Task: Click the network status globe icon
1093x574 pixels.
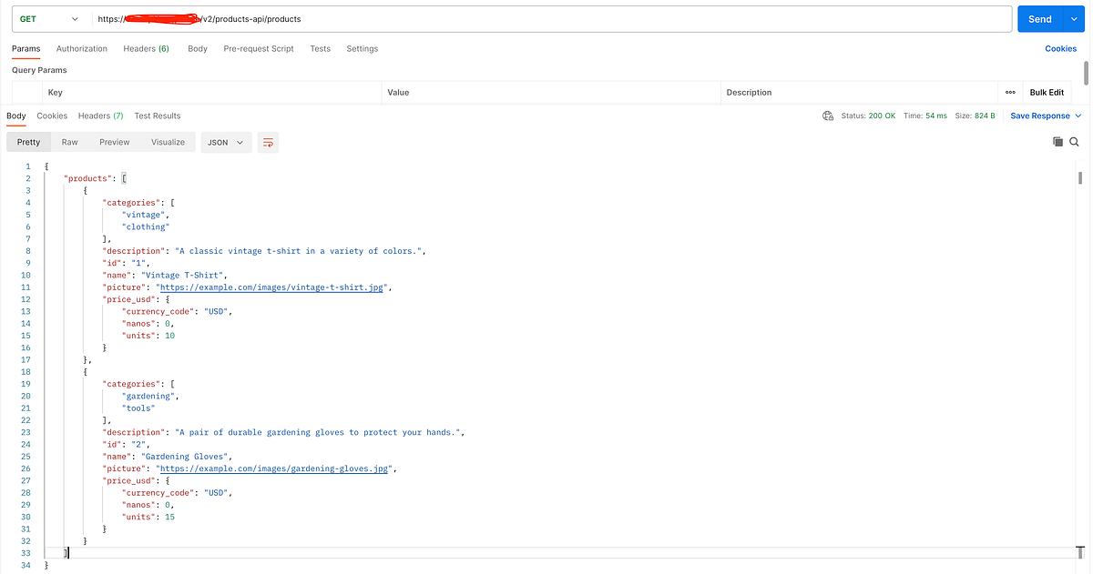Action: (x=828, y=116)
